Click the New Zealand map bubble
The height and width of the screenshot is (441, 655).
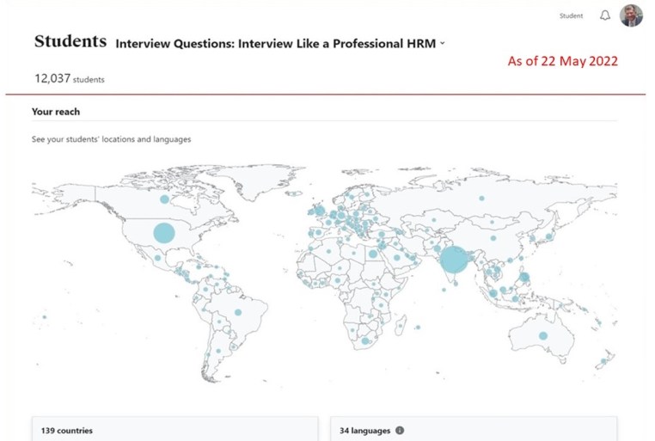[x=604, y=361]
